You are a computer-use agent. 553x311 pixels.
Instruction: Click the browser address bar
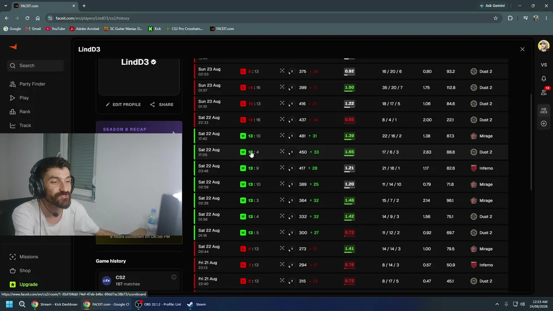coord(272,18)
